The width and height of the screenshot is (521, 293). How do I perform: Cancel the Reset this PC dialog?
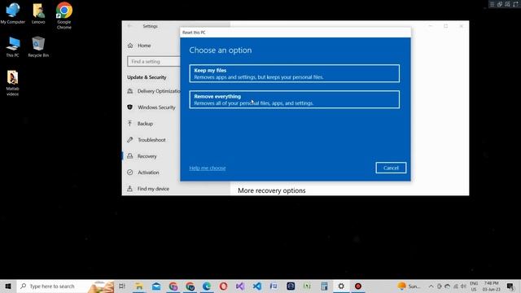(391, 168)
